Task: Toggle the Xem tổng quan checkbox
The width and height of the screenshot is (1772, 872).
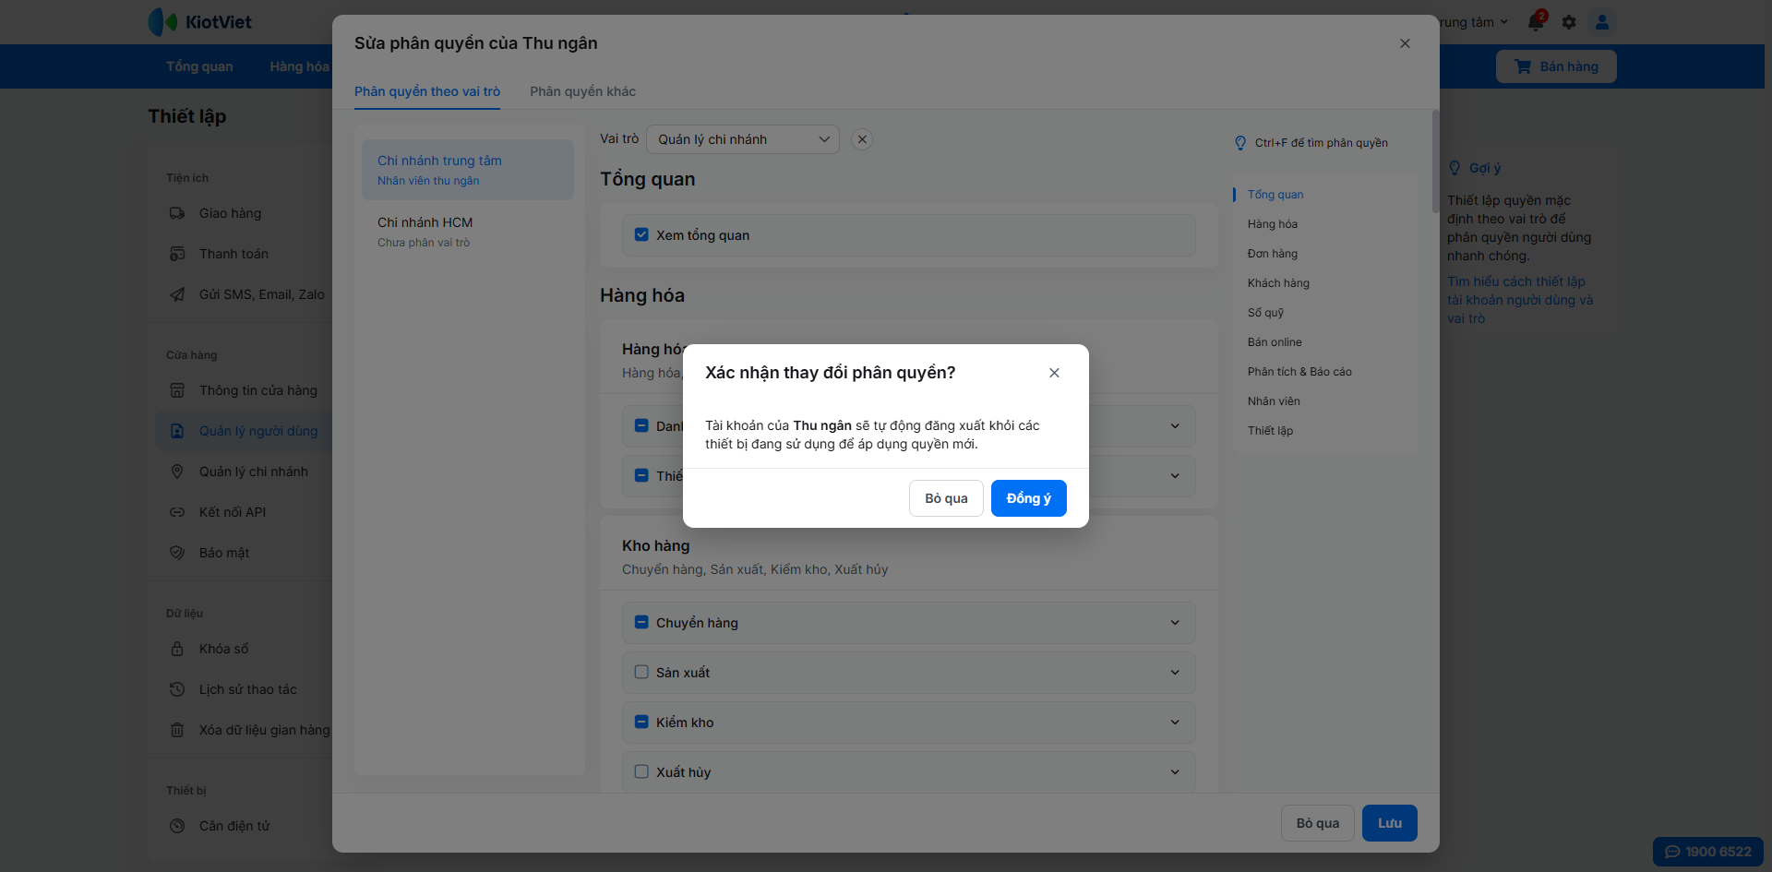Action: pyautogui.click(x=641, y=235)
